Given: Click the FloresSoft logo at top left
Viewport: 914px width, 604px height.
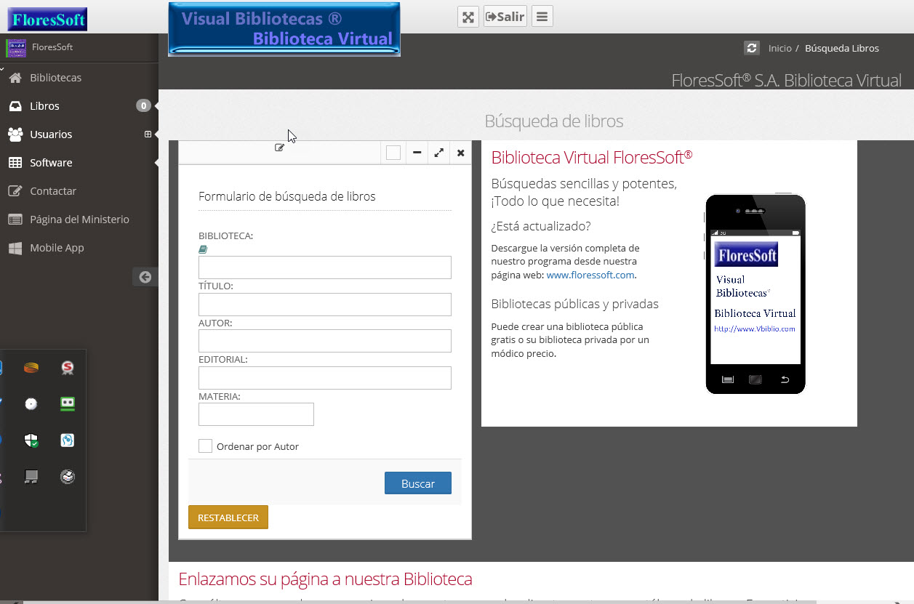Looking at the screenshot, I should click(x=47, y=19).
